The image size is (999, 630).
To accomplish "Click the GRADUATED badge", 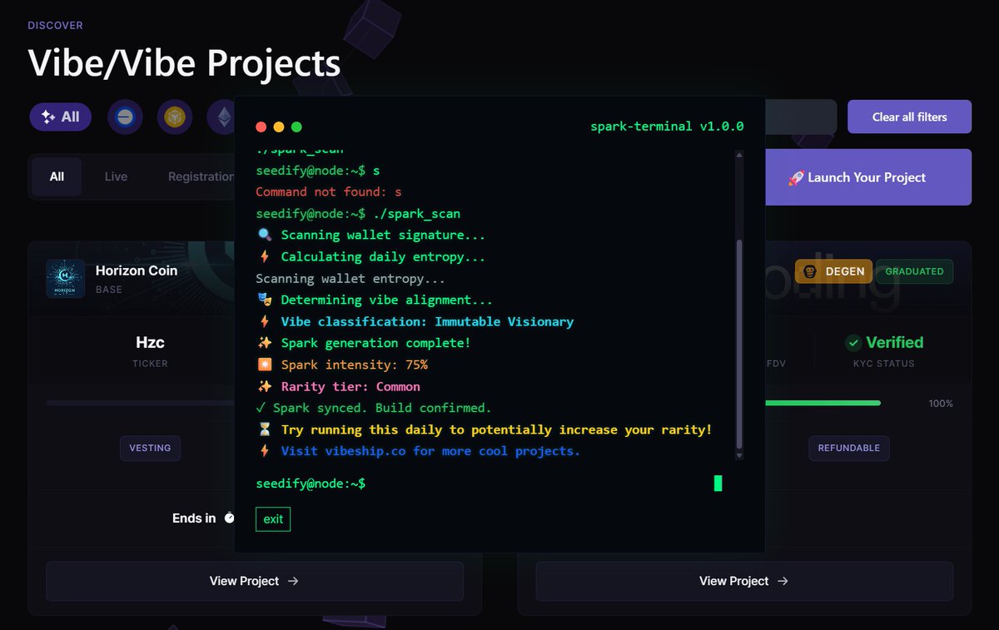I will pyautogui.click(x=914, y=271).
